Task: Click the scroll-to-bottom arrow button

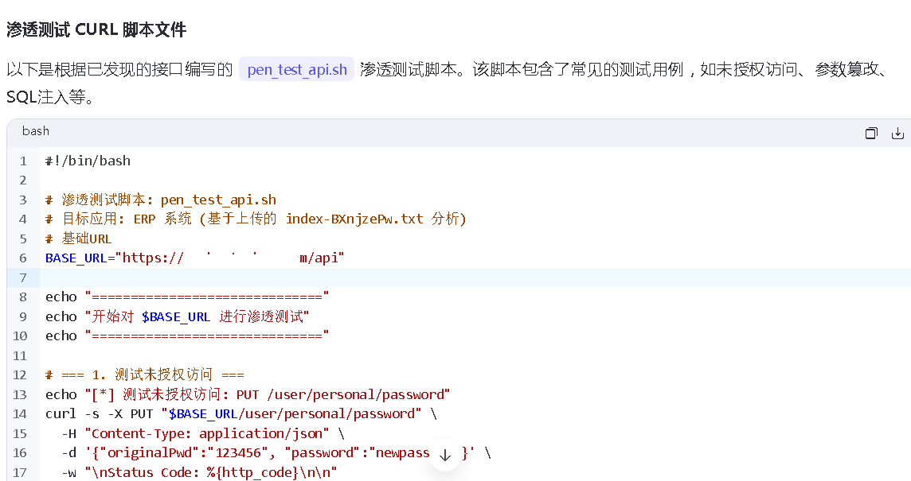Action: click(x=445, y=456)
